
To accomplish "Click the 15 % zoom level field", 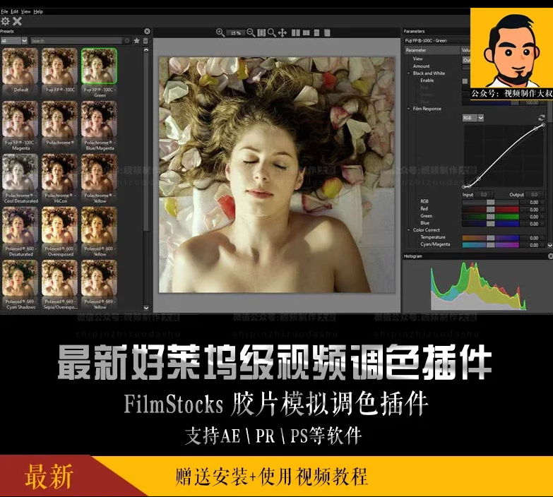I will pyautogui.click(x=236, y=32).
